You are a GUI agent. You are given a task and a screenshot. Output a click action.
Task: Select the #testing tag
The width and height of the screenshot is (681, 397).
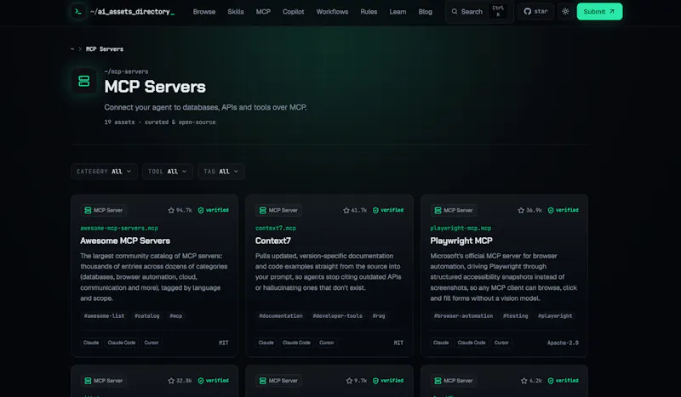(x=516, y=316)
